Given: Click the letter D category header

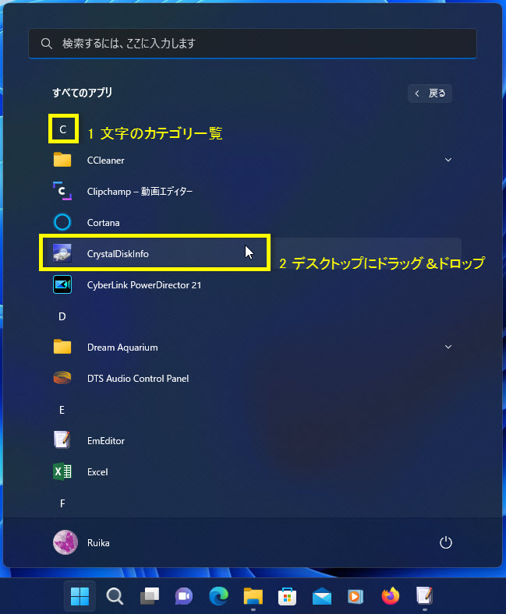Looking at the screenshot, I should click(x=62, y=316).
